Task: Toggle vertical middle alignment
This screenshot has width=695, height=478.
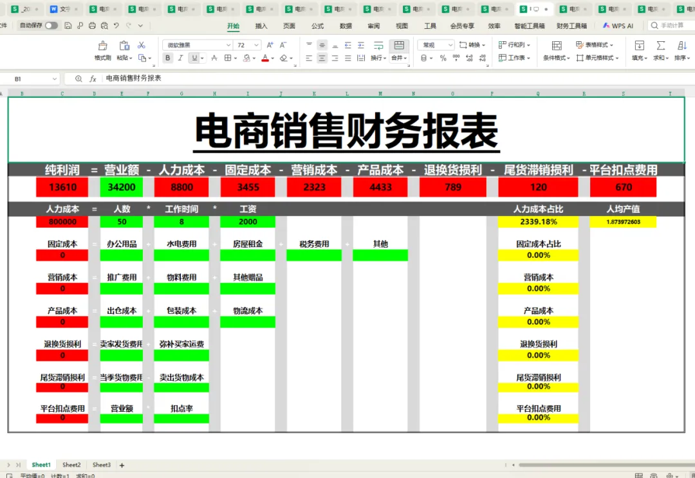Action: tap(322, 45)
